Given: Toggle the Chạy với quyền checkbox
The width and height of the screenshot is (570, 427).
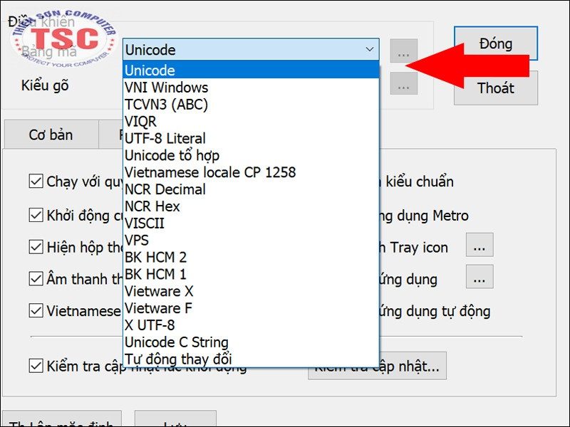Looking at the screenshot, I should coord(36,181).
